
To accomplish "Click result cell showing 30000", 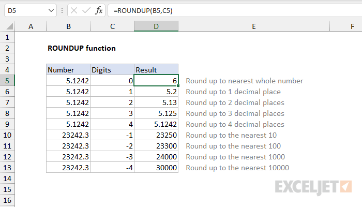I will tap(156, 168).
